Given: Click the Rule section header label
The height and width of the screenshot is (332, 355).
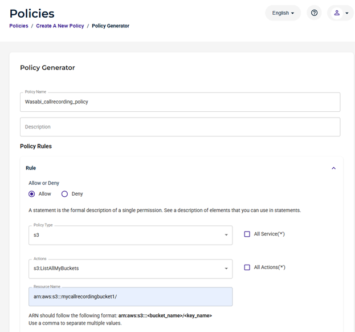Looking at the screenshot, I should [x=31, y=168].
